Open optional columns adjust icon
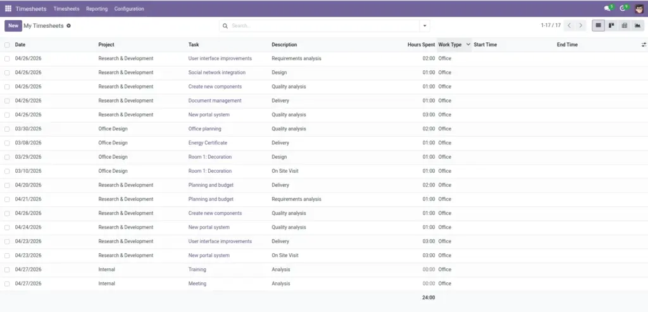 coord(644,45)
